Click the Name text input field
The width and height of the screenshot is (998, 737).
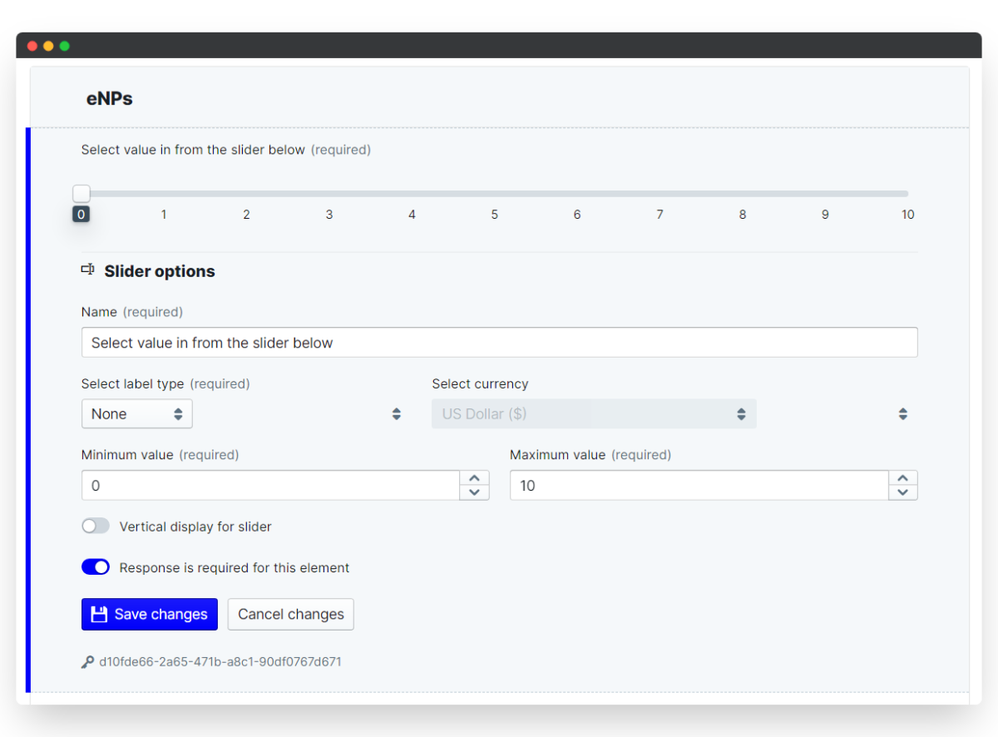(500, 343)
